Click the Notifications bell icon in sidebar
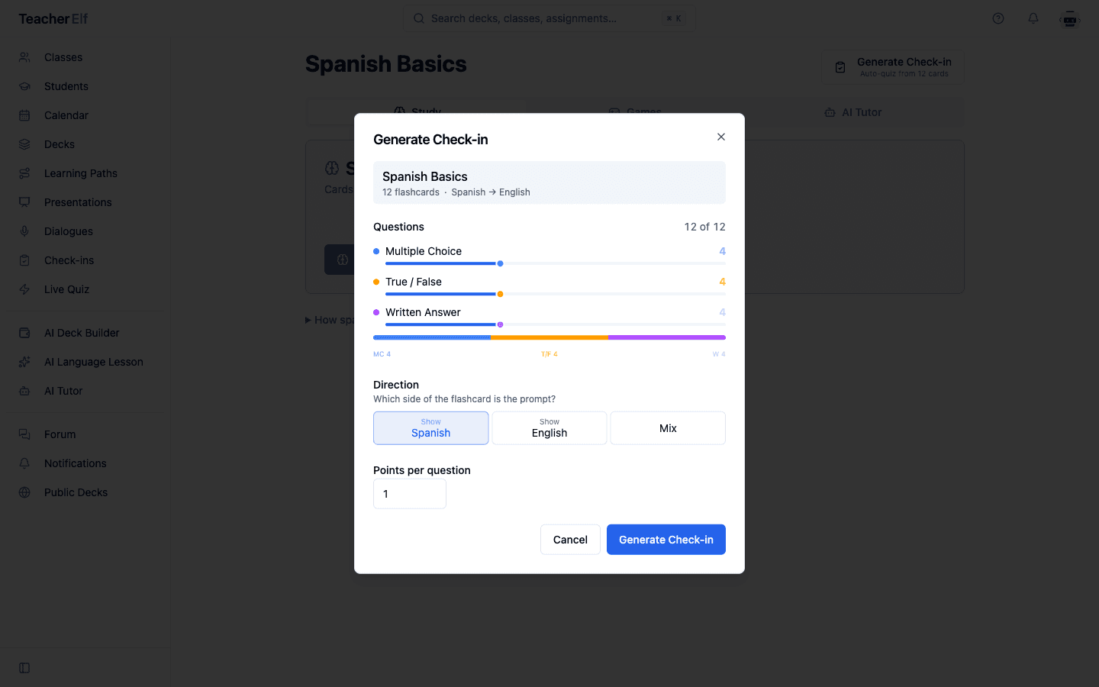 [x=24, y=463]
